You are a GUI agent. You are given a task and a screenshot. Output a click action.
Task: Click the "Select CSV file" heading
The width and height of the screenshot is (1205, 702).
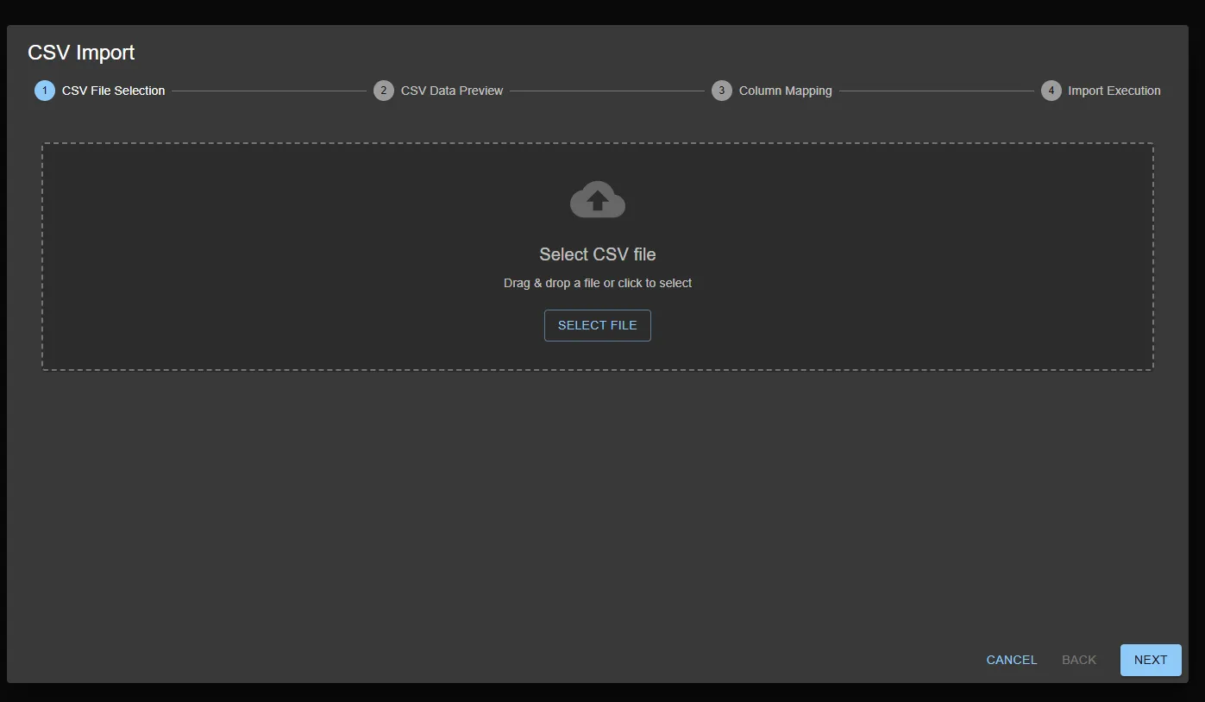pos(597,254)
